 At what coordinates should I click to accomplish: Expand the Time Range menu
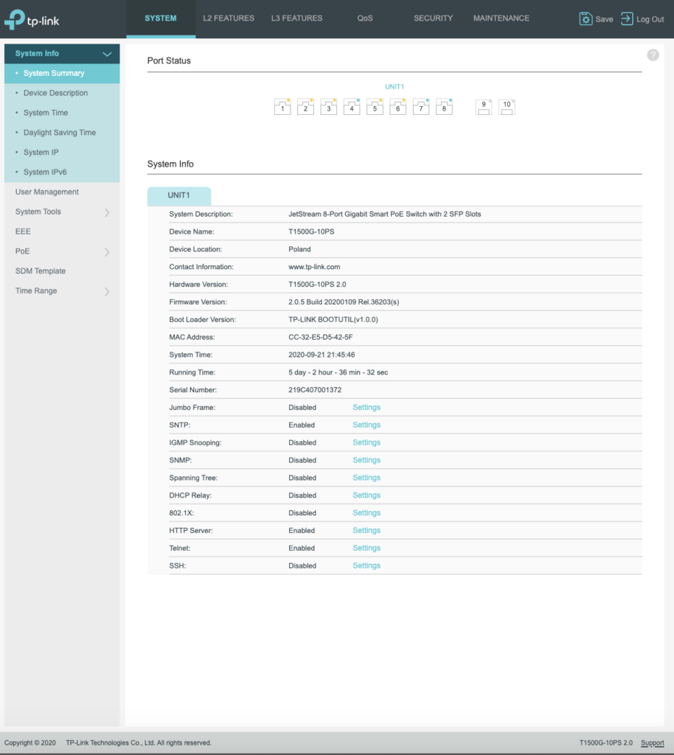coord(107,291)
